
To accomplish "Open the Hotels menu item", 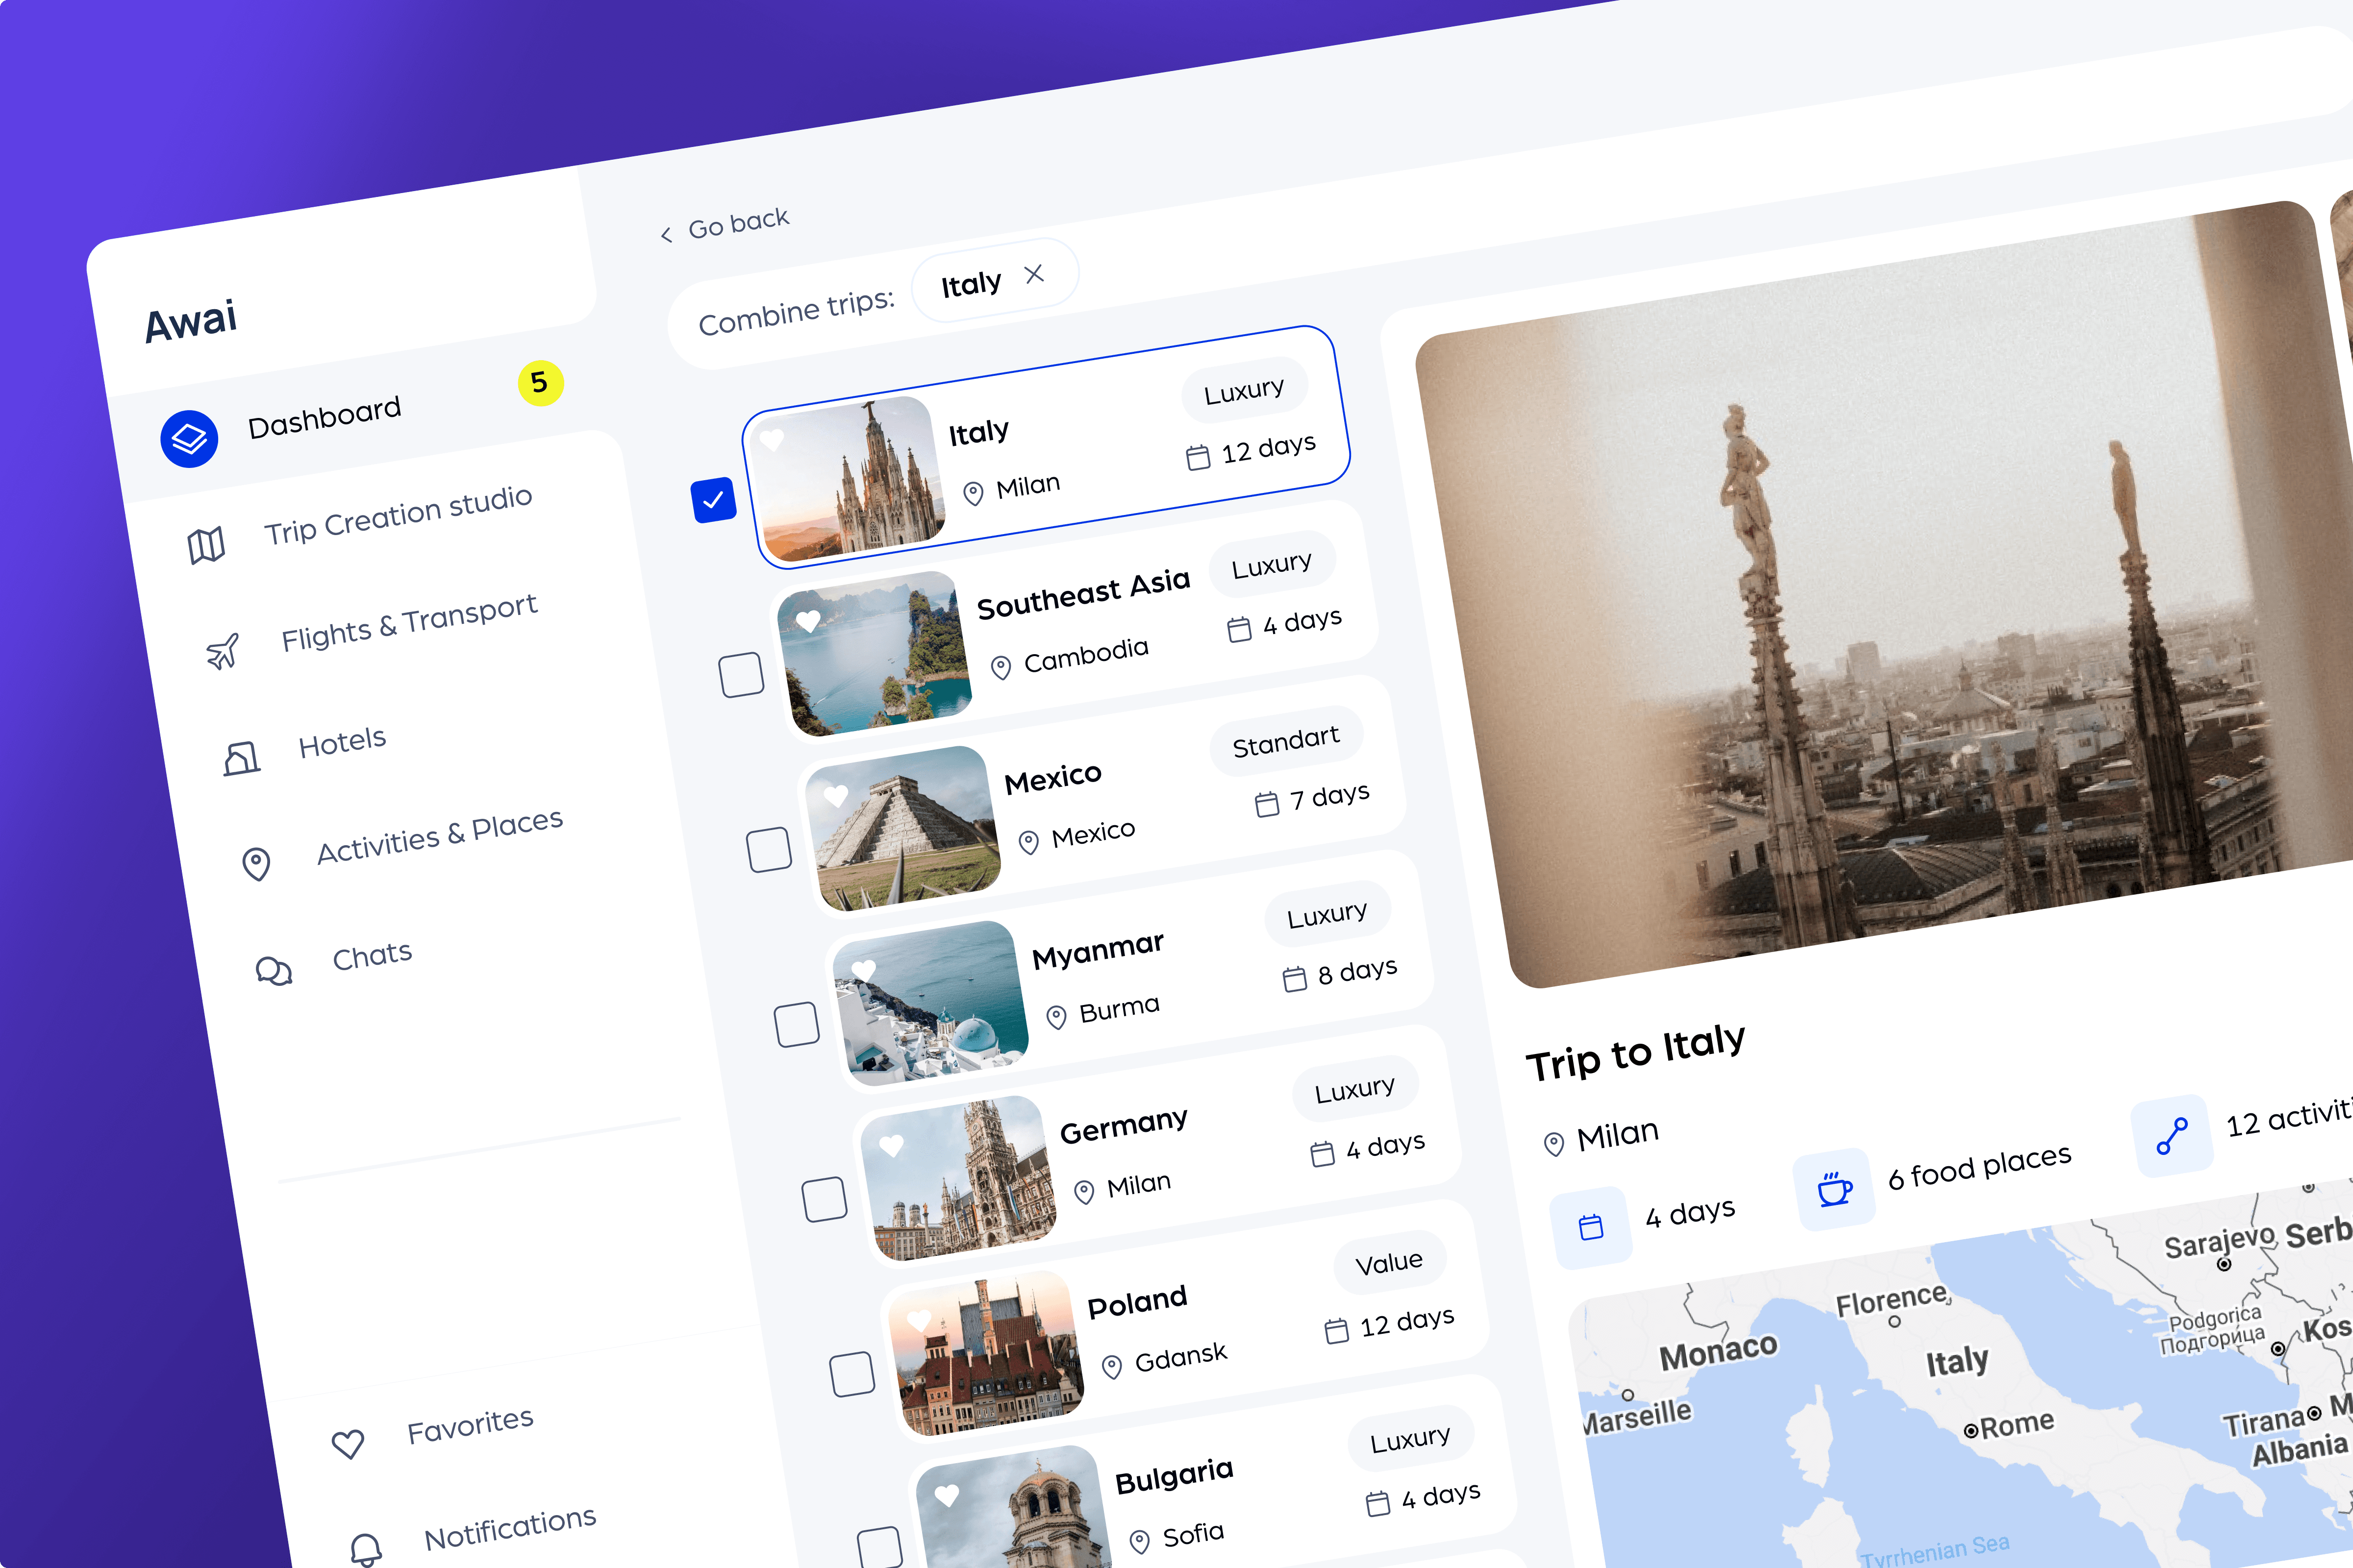I will 342,743.
